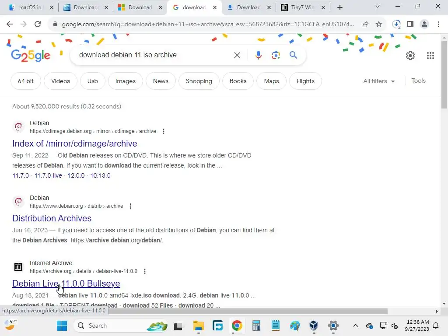Filter results by Shopping
This screenshot has height=336, width=448.
pos(199,81)
